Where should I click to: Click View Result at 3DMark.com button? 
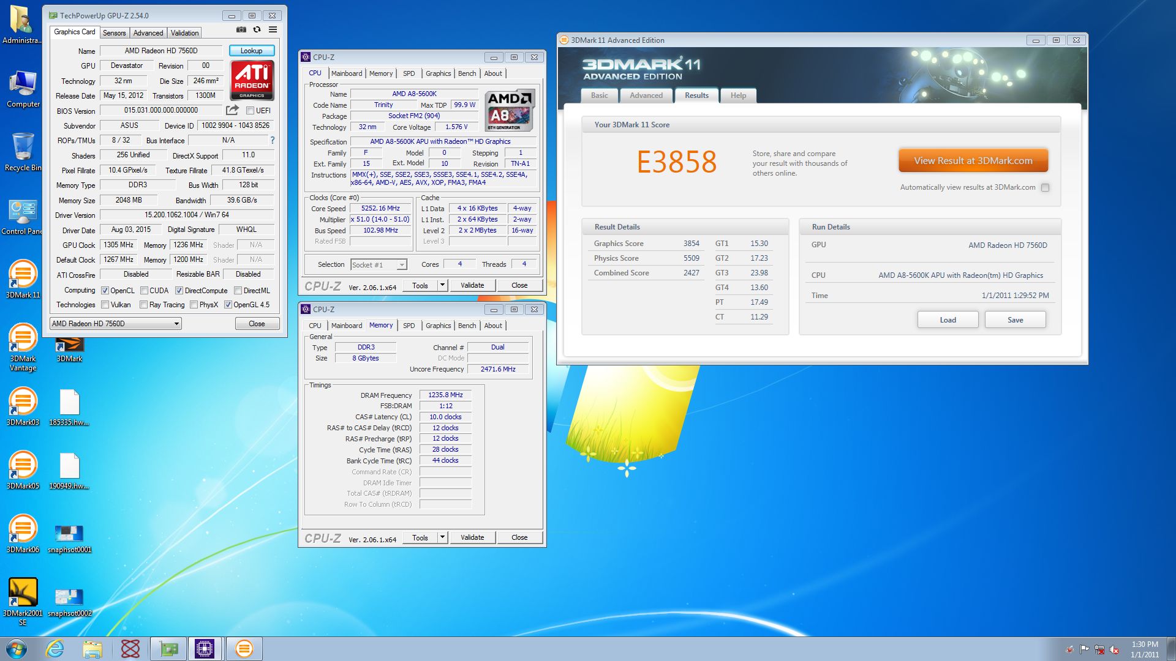pos(973,161)
